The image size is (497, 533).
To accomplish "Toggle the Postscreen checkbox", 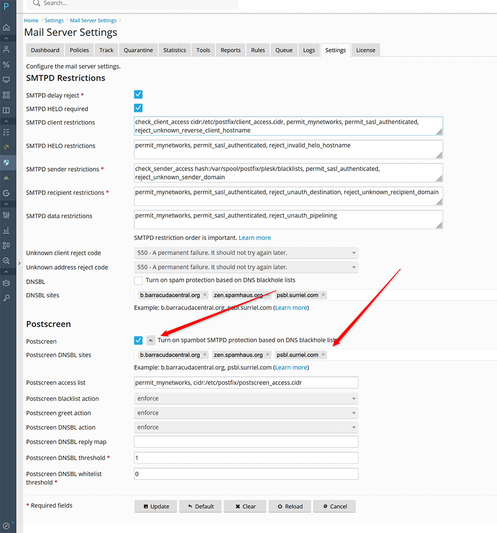I will click(138, 340).
